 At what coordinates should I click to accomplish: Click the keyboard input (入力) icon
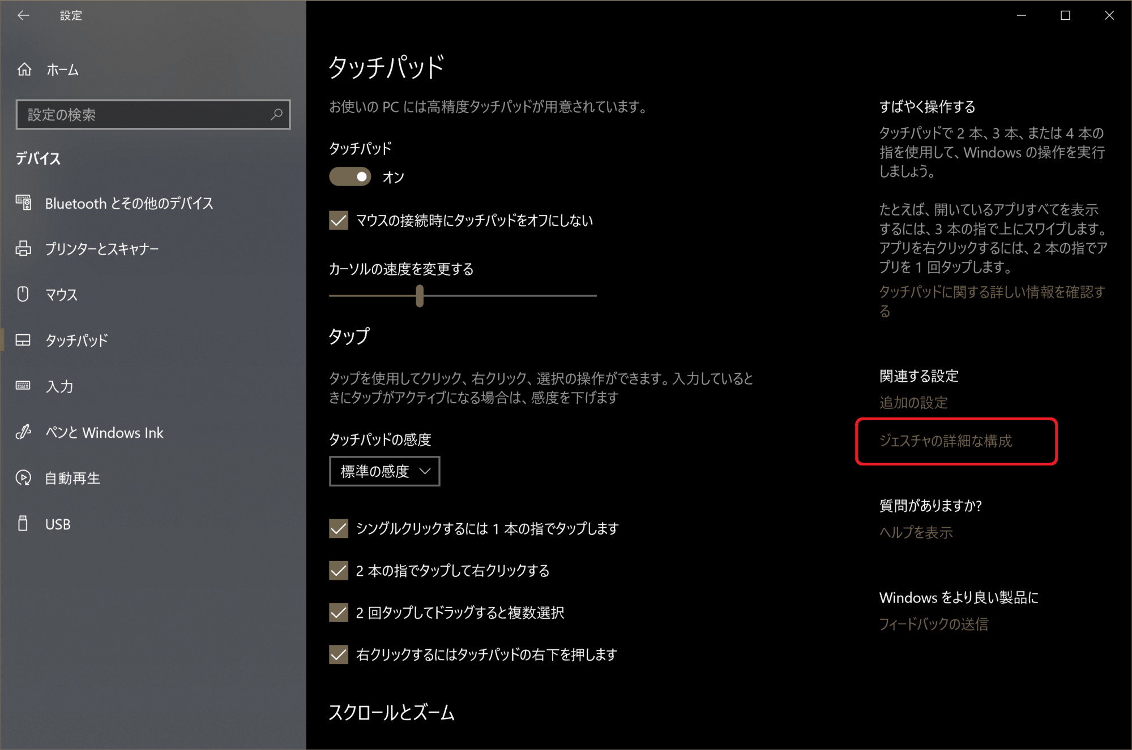tap(23, 386)
